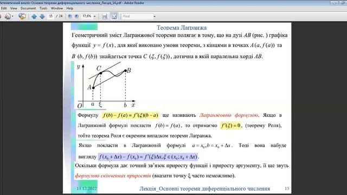Click point C label on the graph
Image resolution: width=347 pixels, height=195 pixels.
[99, 68]
